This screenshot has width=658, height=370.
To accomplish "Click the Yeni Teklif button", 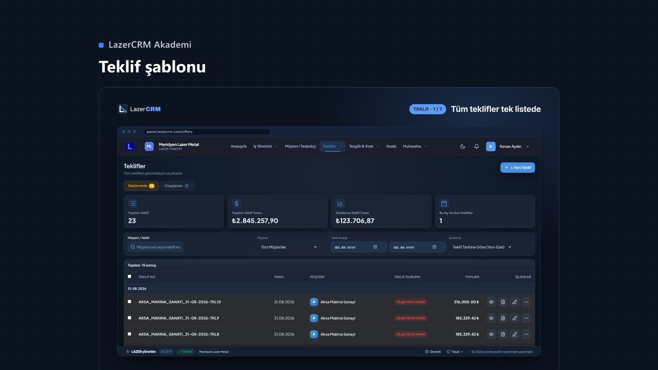I will click(517, 168).
